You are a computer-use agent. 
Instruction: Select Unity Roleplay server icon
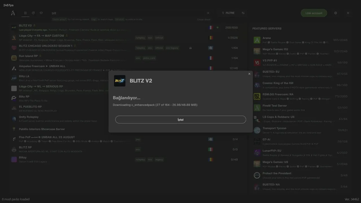(14, 119)
